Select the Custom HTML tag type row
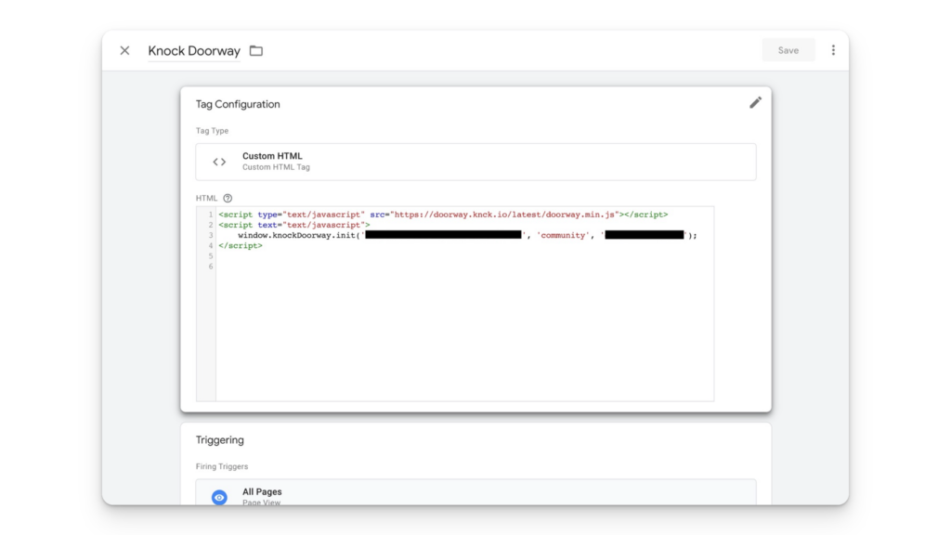This screenshot has height=535, width=951. (475, 162)
